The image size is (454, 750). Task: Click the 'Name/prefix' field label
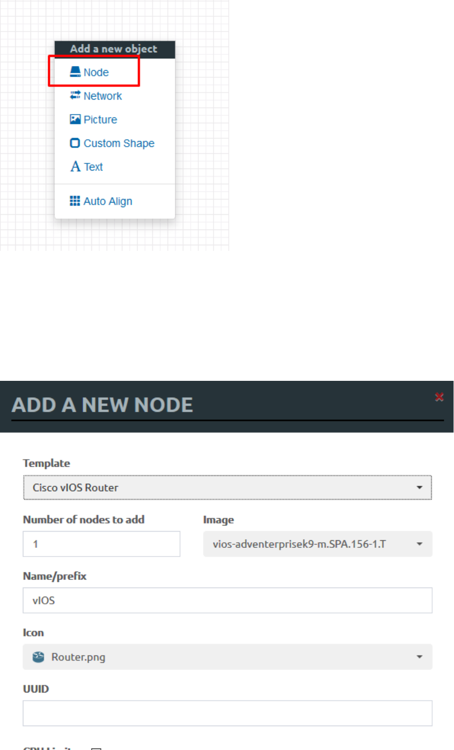click(55, 576)
